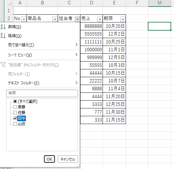Click the descending sort Z-A icon
Image resolution: width=174 pixels, height=169 pixels.
[x=3, y=36]
